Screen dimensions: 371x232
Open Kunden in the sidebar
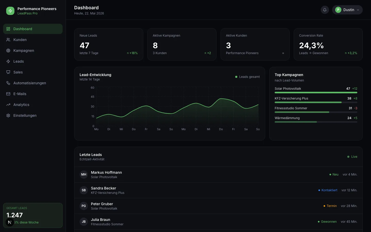(x=33, y=40)
